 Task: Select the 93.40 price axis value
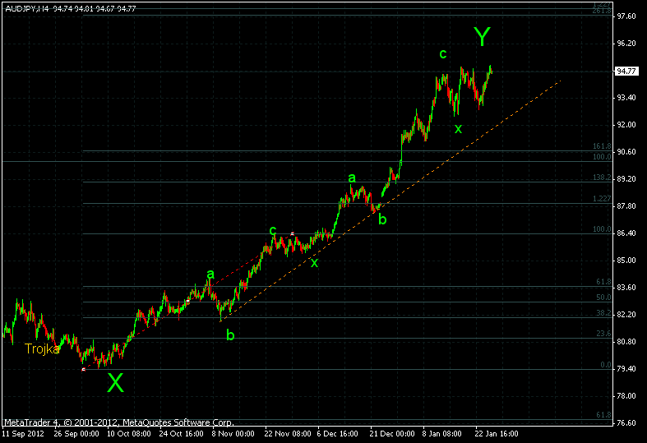point(626,98)
